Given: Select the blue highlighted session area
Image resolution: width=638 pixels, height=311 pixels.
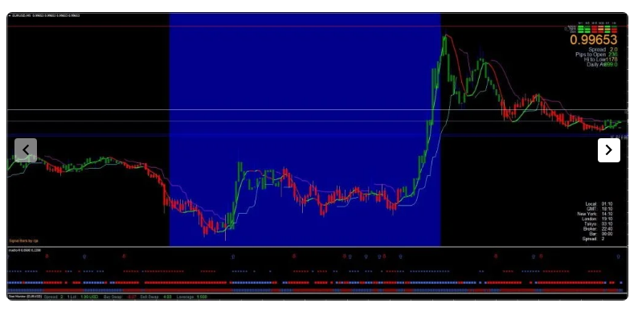Looking at the screenshot, I should pos(305,129).
